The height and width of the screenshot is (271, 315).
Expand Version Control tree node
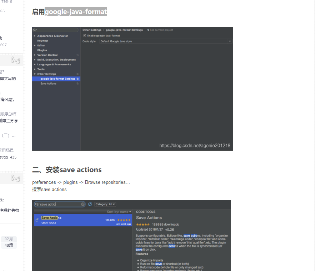pos(35,55)
